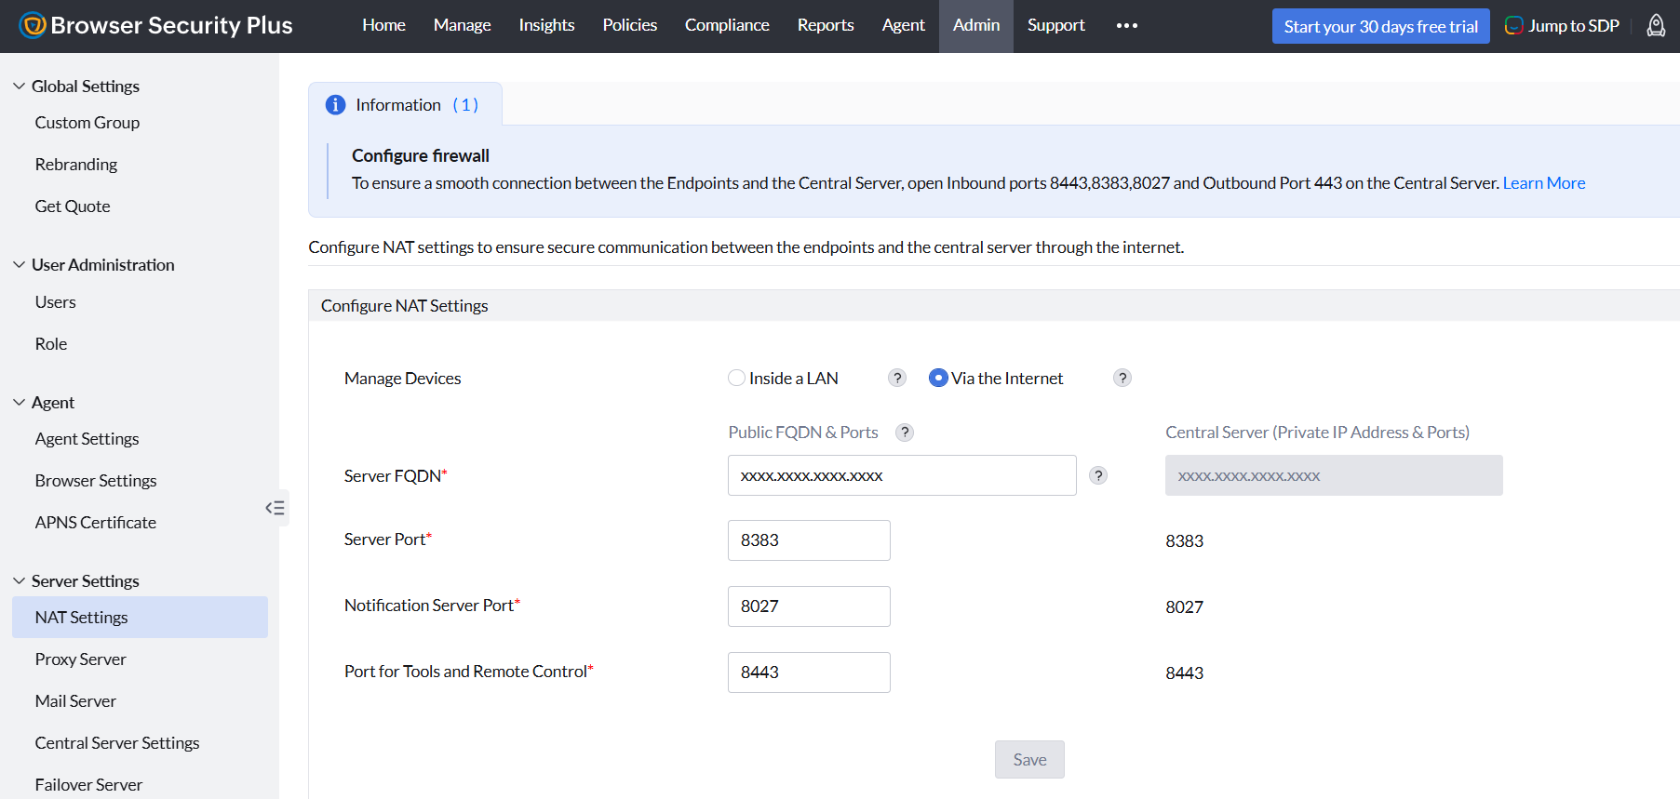Click help icon beside Server FQDN field

coord(1098,475)
